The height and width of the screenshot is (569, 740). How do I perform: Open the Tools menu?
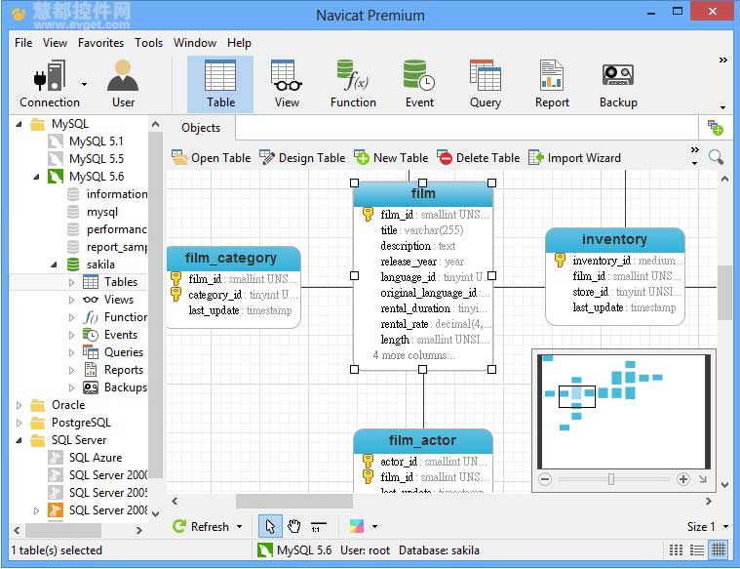coord(148,43)
